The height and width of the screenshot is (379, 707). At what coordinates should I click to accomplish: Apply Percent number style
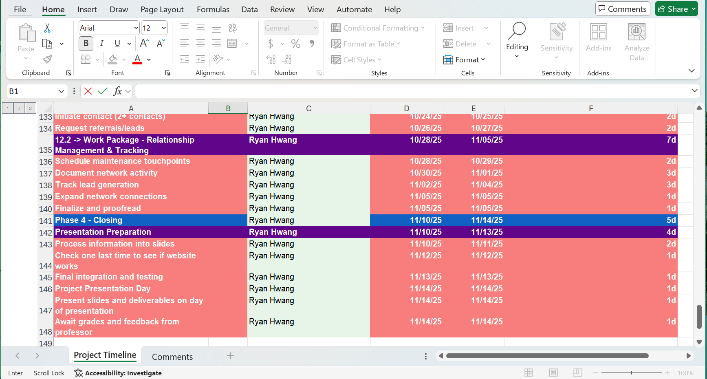tap(295, 43)
